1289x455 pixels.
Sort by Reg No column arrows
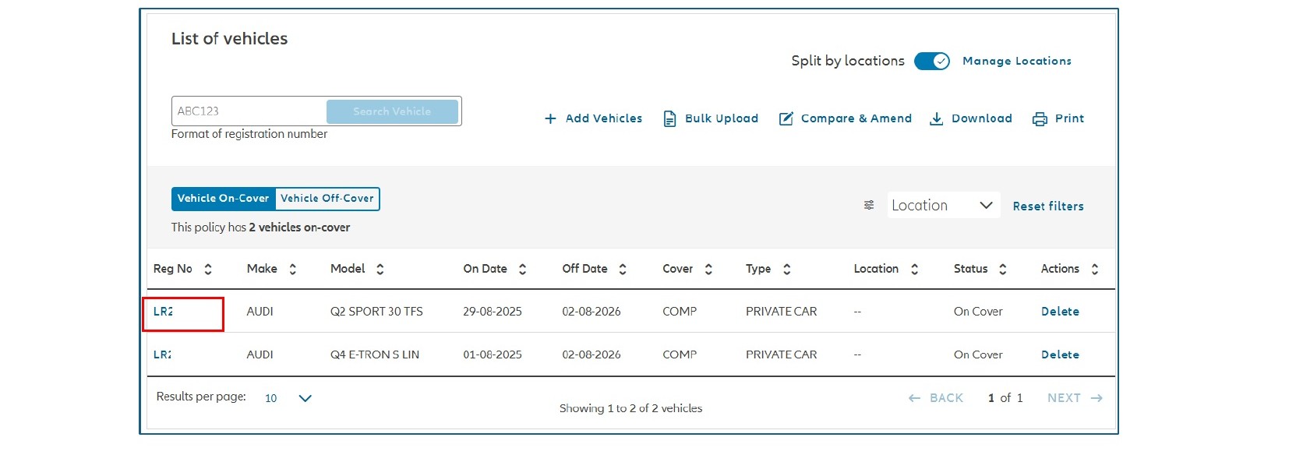(x=208, y=269)
